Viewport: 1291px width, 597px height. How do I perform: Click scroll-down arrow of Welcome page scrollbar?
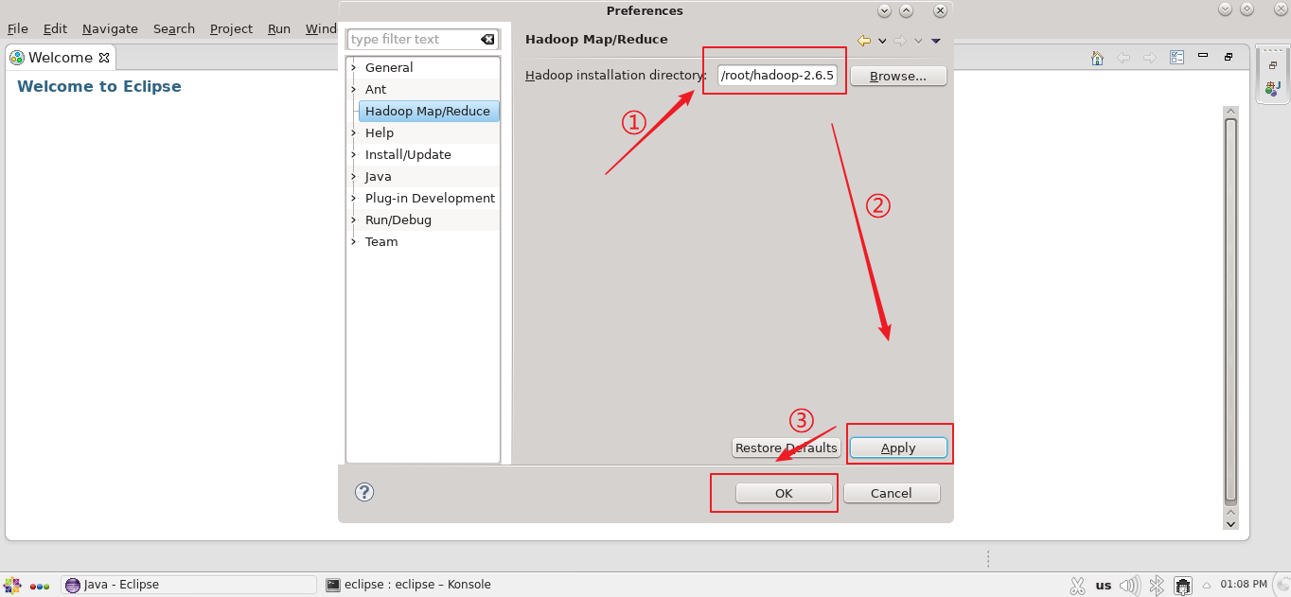click(x=1230, y=523)
